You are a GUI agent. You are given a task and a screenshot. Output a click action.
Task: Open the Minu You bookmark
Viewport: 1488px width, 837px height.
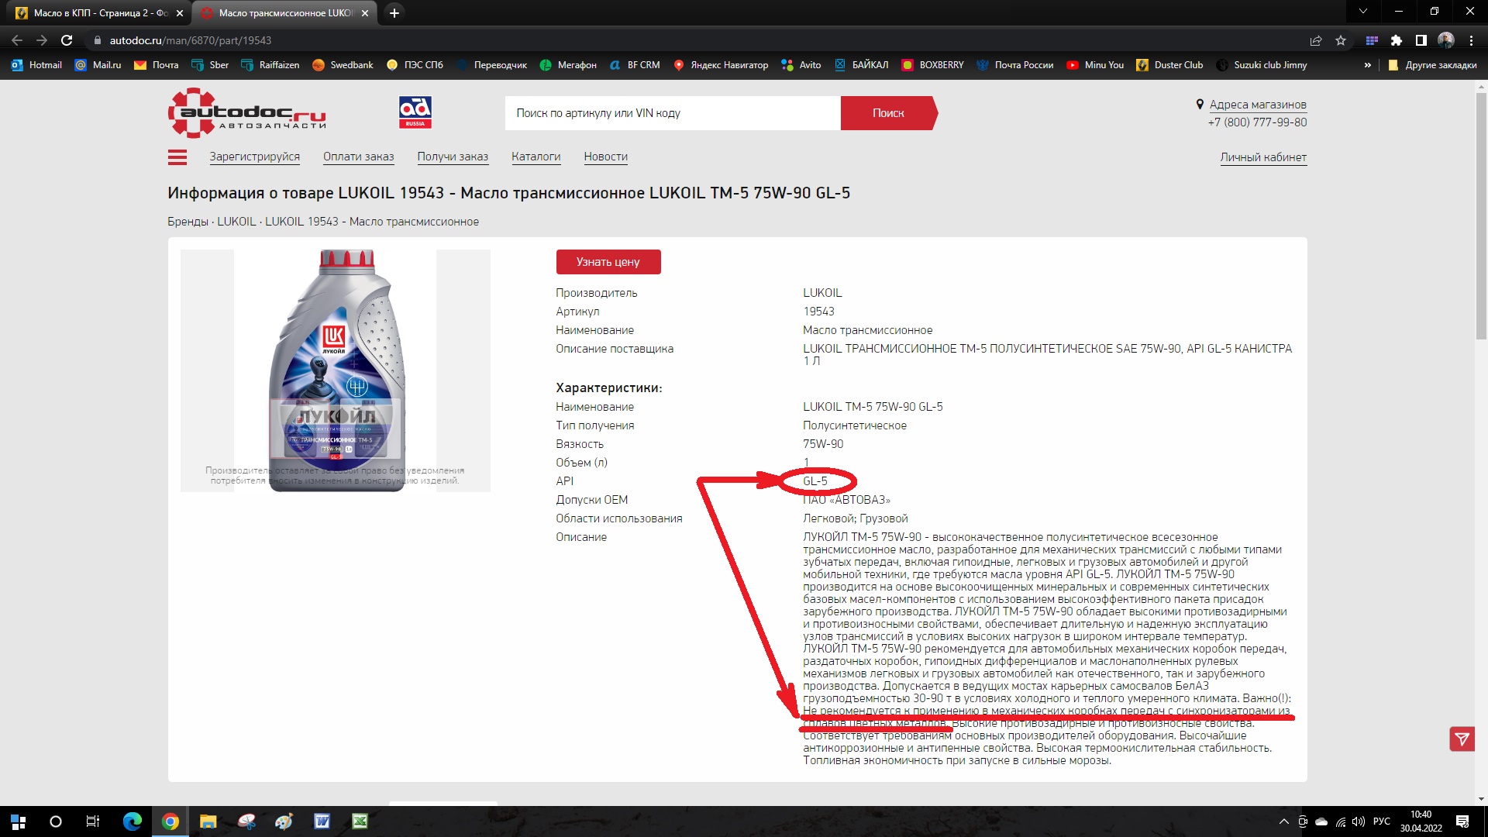pos(1095,65)
